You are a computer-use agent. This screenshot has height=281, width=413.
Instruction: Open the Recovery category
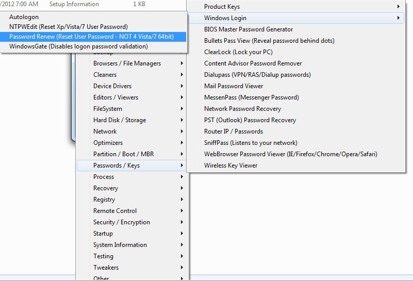[131, 188]
